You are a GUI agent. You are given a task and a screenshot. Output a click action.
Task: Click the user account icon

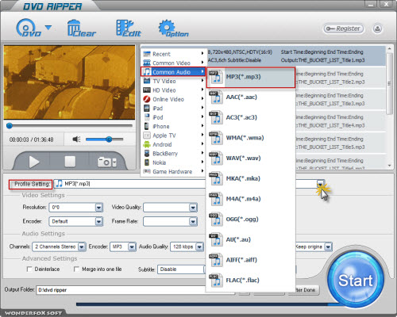pos(377,29)
